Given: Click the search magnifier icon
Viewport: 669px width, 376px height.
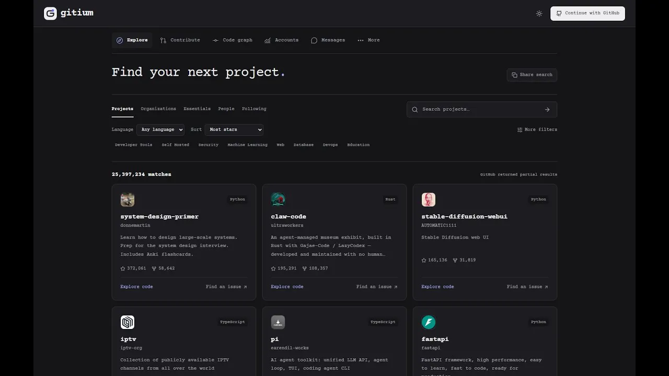Looking at the screenshot, I should [415, 110].
